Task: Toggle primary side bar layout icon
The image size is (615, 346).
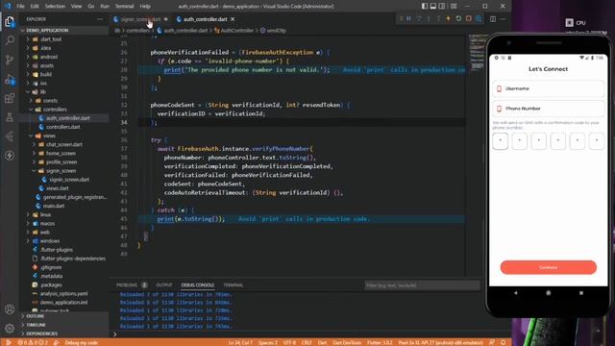Action: [425, 6]
